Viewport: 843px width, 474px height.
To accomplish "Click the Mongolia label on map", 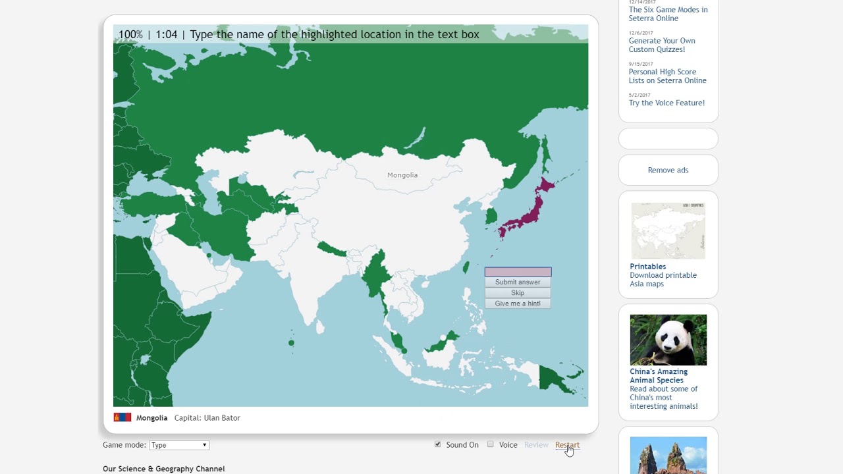I will pyautogui.click(x=402, y=175).
